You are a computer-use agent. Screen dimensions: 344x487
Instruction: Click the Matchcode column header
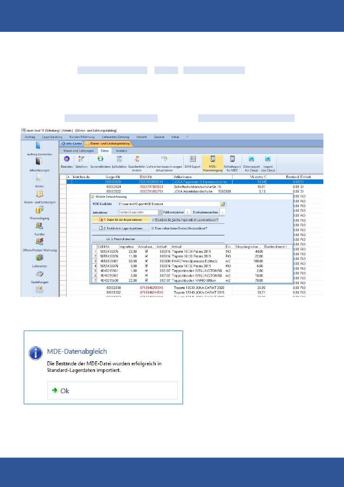tap(88, 177)
